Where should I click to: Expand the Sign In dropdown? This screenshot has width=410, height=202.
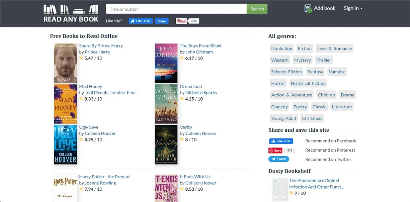click(x=353, y=9)
